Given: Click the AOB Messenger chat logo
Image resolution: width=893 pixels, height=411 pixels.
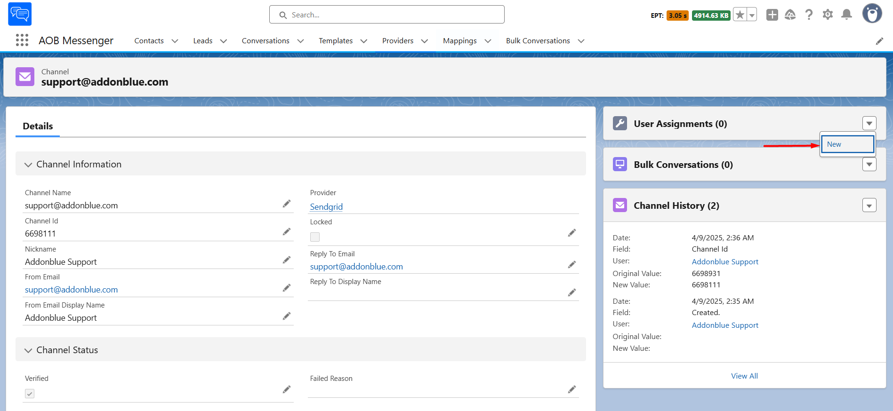Looking at the screenshot, I should point(20,14).
